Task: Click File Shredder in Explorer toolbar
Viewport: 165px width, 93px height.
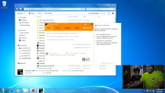Action: point(94,13)
